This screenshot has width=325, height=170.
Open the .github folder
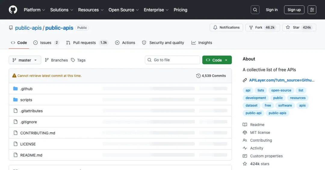coord(26,89)
